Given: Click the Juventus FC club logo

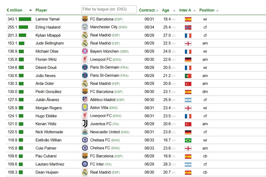Looking at the screenshot, I should click(x=85, y=124).
